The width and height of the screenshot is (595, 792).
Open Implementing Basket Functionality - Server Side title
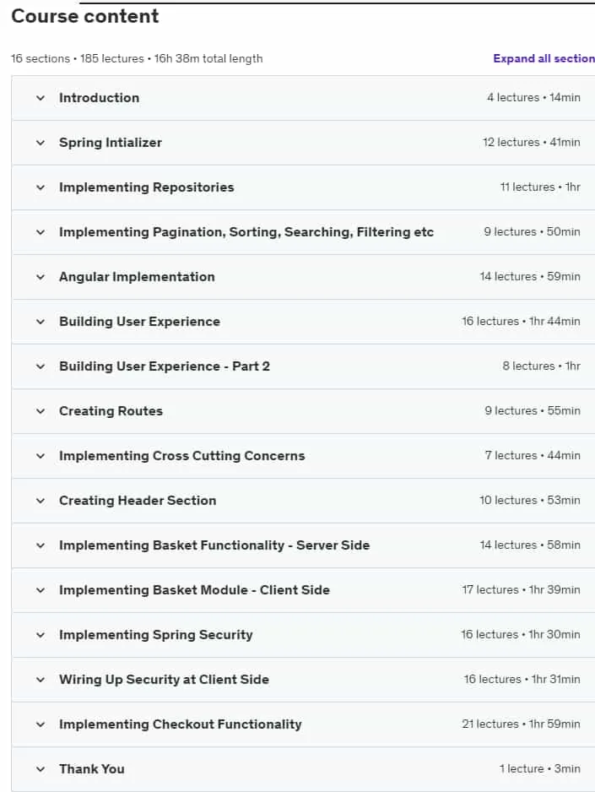[214, 545]
